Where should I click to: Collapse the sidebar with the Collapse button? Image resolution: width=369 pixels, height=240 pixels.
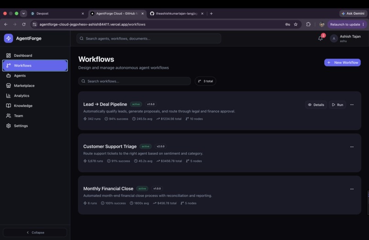35,233
